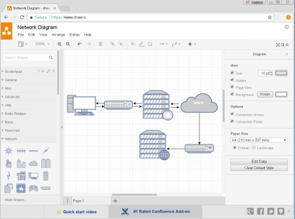The height and width of the screenshot is (219, 295).
Task: Click the language globe icon
Action: pyautogui.click(x=287, y=27)
